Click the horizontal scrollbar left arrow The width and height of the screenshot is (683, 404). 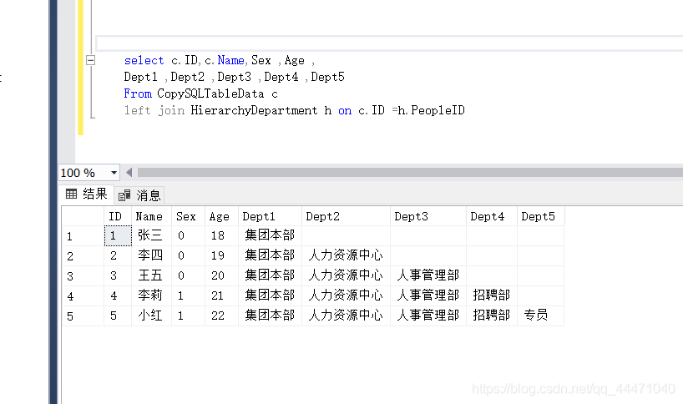tap(129, 173)
